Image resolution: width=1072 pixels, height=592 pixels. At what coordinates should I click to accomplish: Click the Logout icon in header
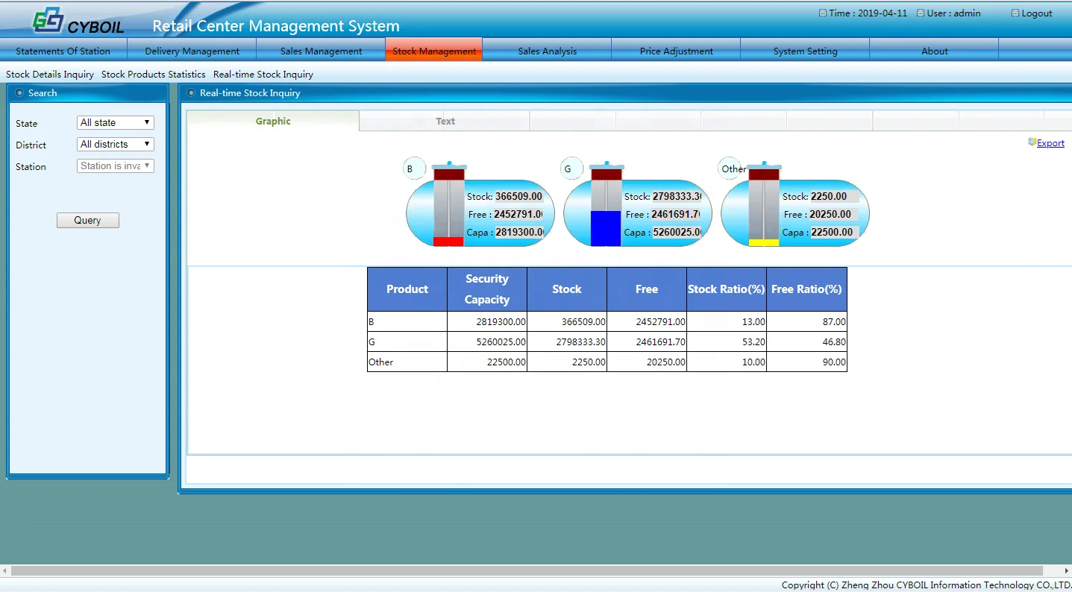click(1015, 13)
